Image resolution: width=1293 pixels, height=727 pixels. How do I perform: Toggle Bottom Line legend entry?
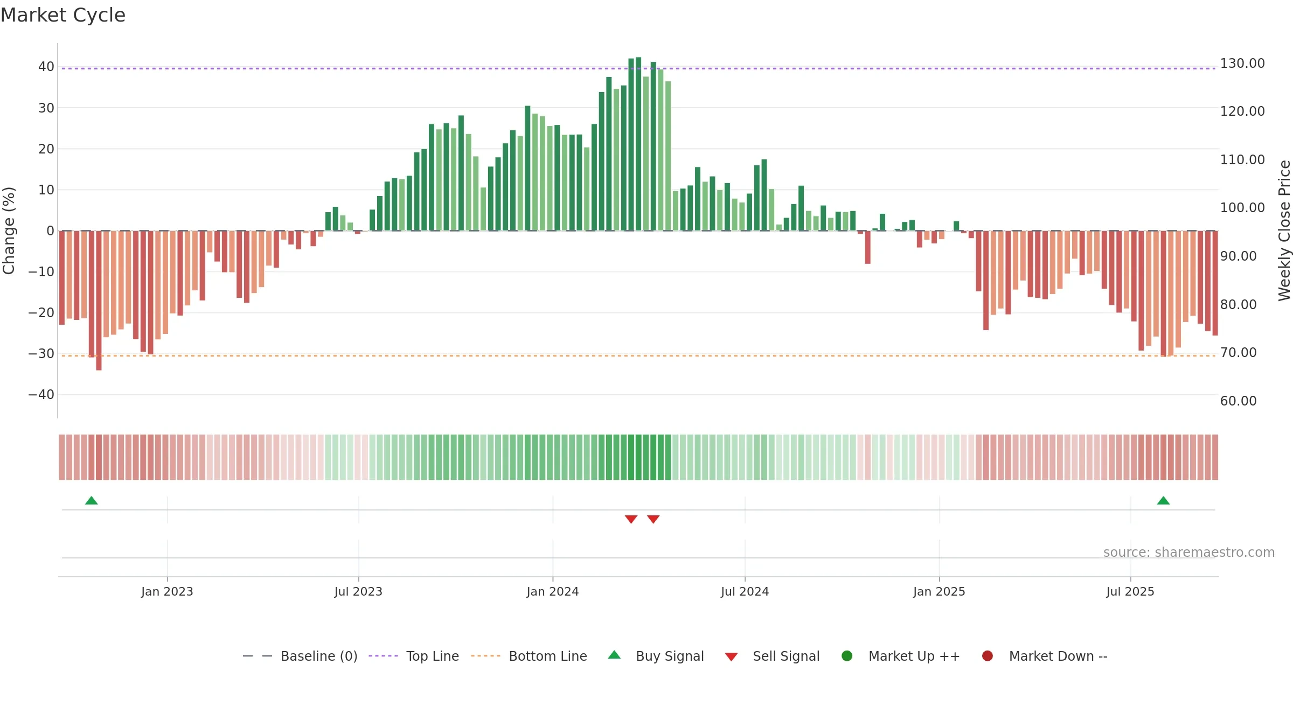[x=529, y=656]
